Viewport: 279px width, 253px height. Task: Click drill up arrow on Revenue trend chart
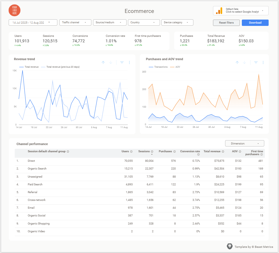point(103,62)
